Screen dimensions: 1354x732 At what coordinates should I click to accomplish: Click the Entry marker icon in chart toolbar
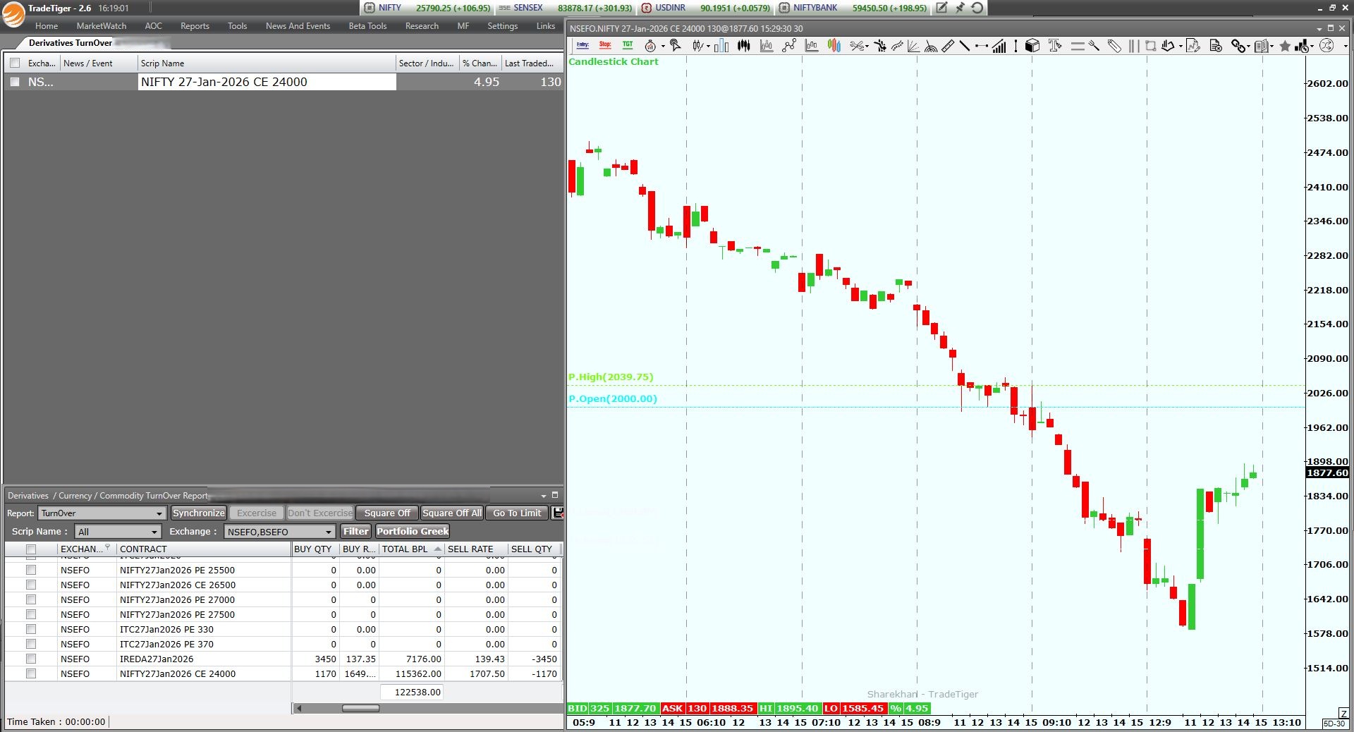[583, 45]
